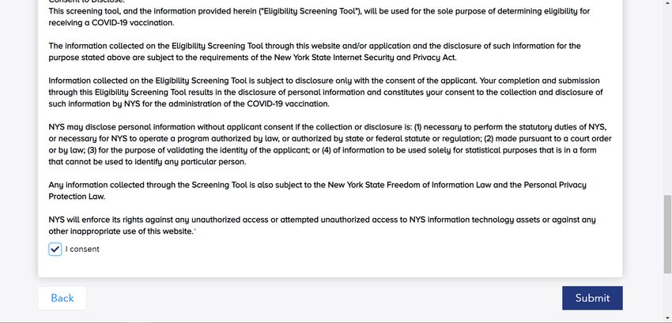Click the red required asterisk after 'website.'
This screenshot has width=672, height=323.
pyautogui.click(x=195, y=231)
